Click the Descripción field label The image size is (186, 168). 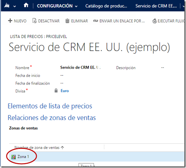[126, 68]
